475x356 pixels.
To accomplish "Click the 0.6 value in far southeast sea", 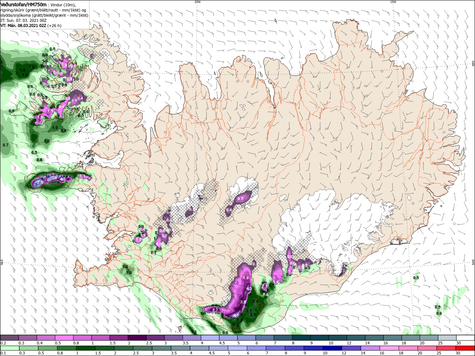I will point(439,314).
